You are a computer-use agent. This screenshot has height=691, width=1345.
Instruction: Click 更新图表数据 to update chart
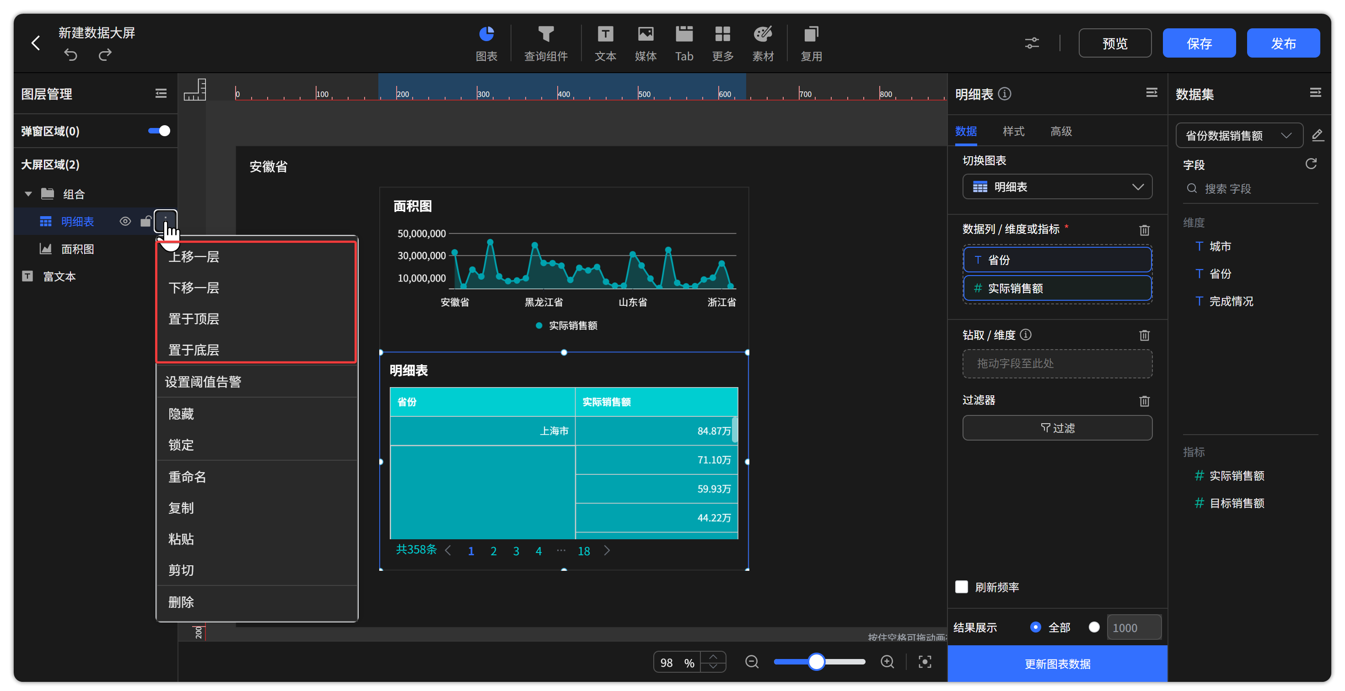coord(1057,664)
